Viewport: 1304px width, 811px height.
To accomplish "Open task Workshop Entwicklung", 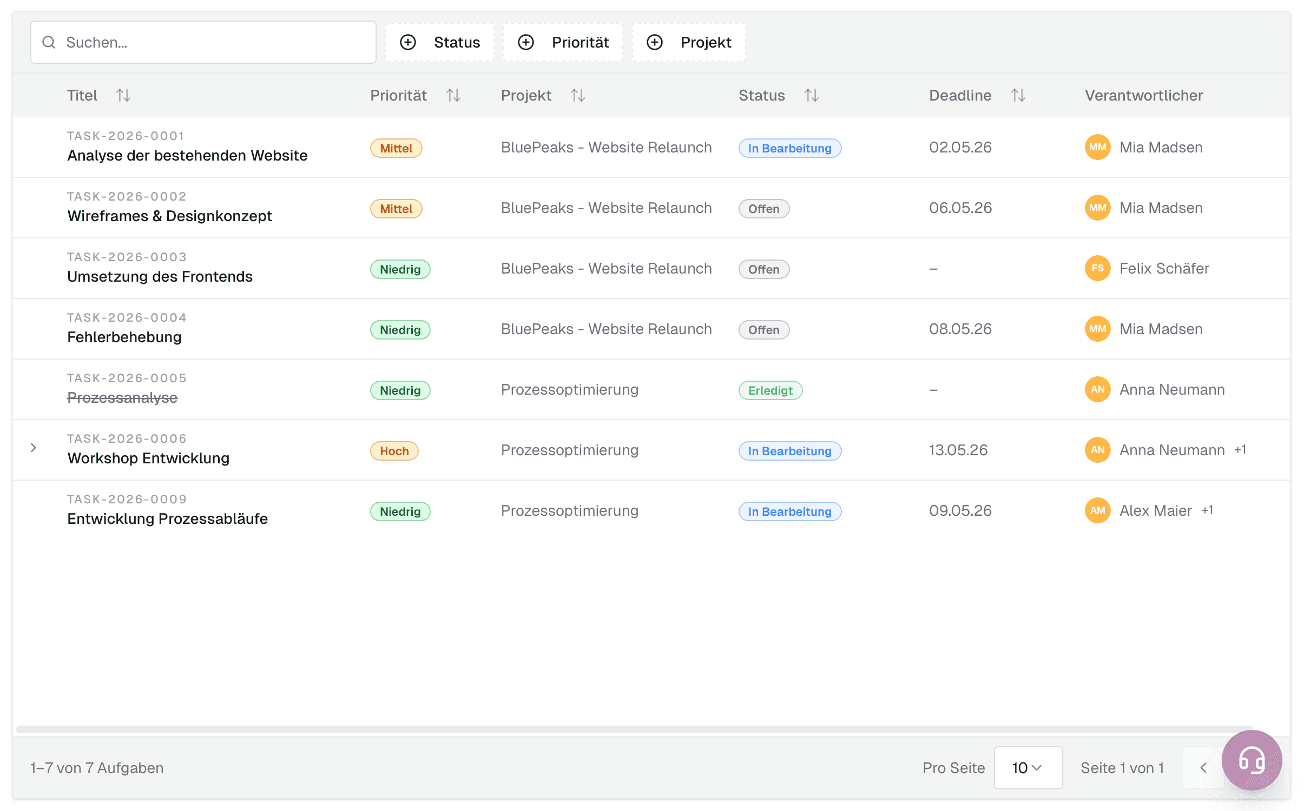I will [x=148, y=458].
